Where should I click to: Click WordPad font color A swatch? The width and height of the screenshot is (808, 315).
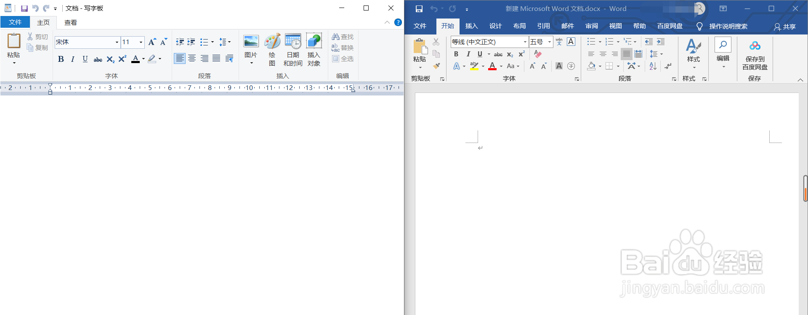pos(136,59)
